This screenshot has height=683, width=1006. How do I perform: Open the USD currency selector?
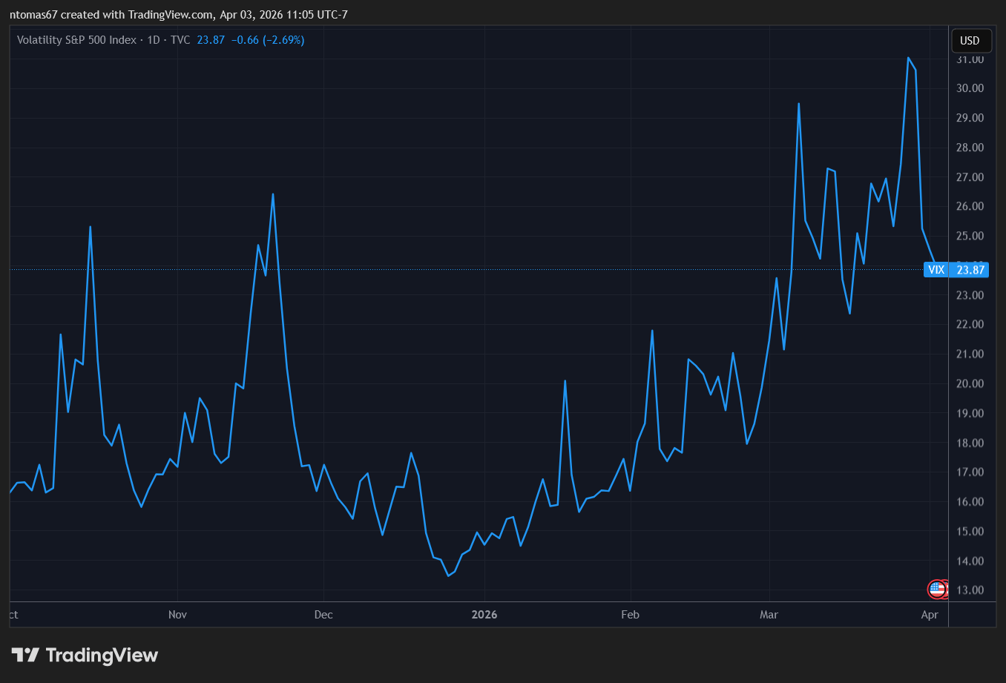tap(970, 41)
